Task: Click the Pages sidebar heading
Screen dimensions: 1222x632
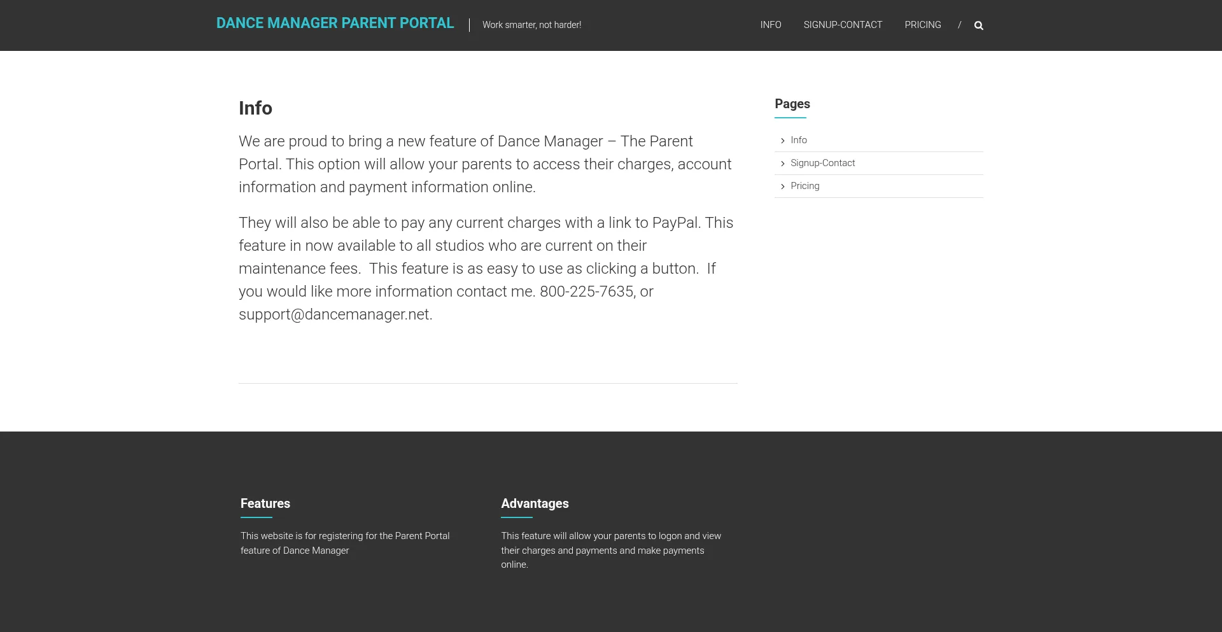Action: tap(792, 104)
